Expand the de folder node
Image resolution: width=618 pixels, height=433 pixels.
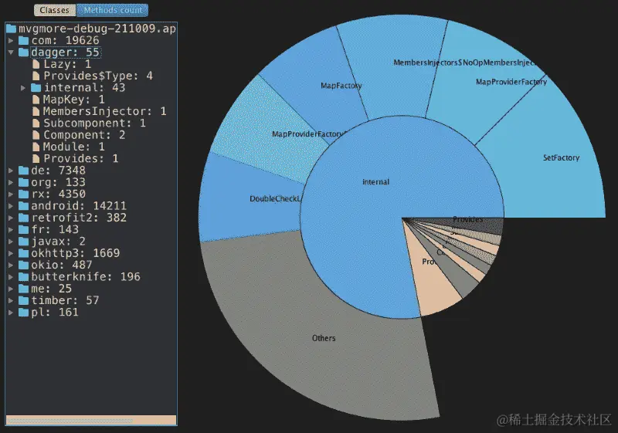11,171
